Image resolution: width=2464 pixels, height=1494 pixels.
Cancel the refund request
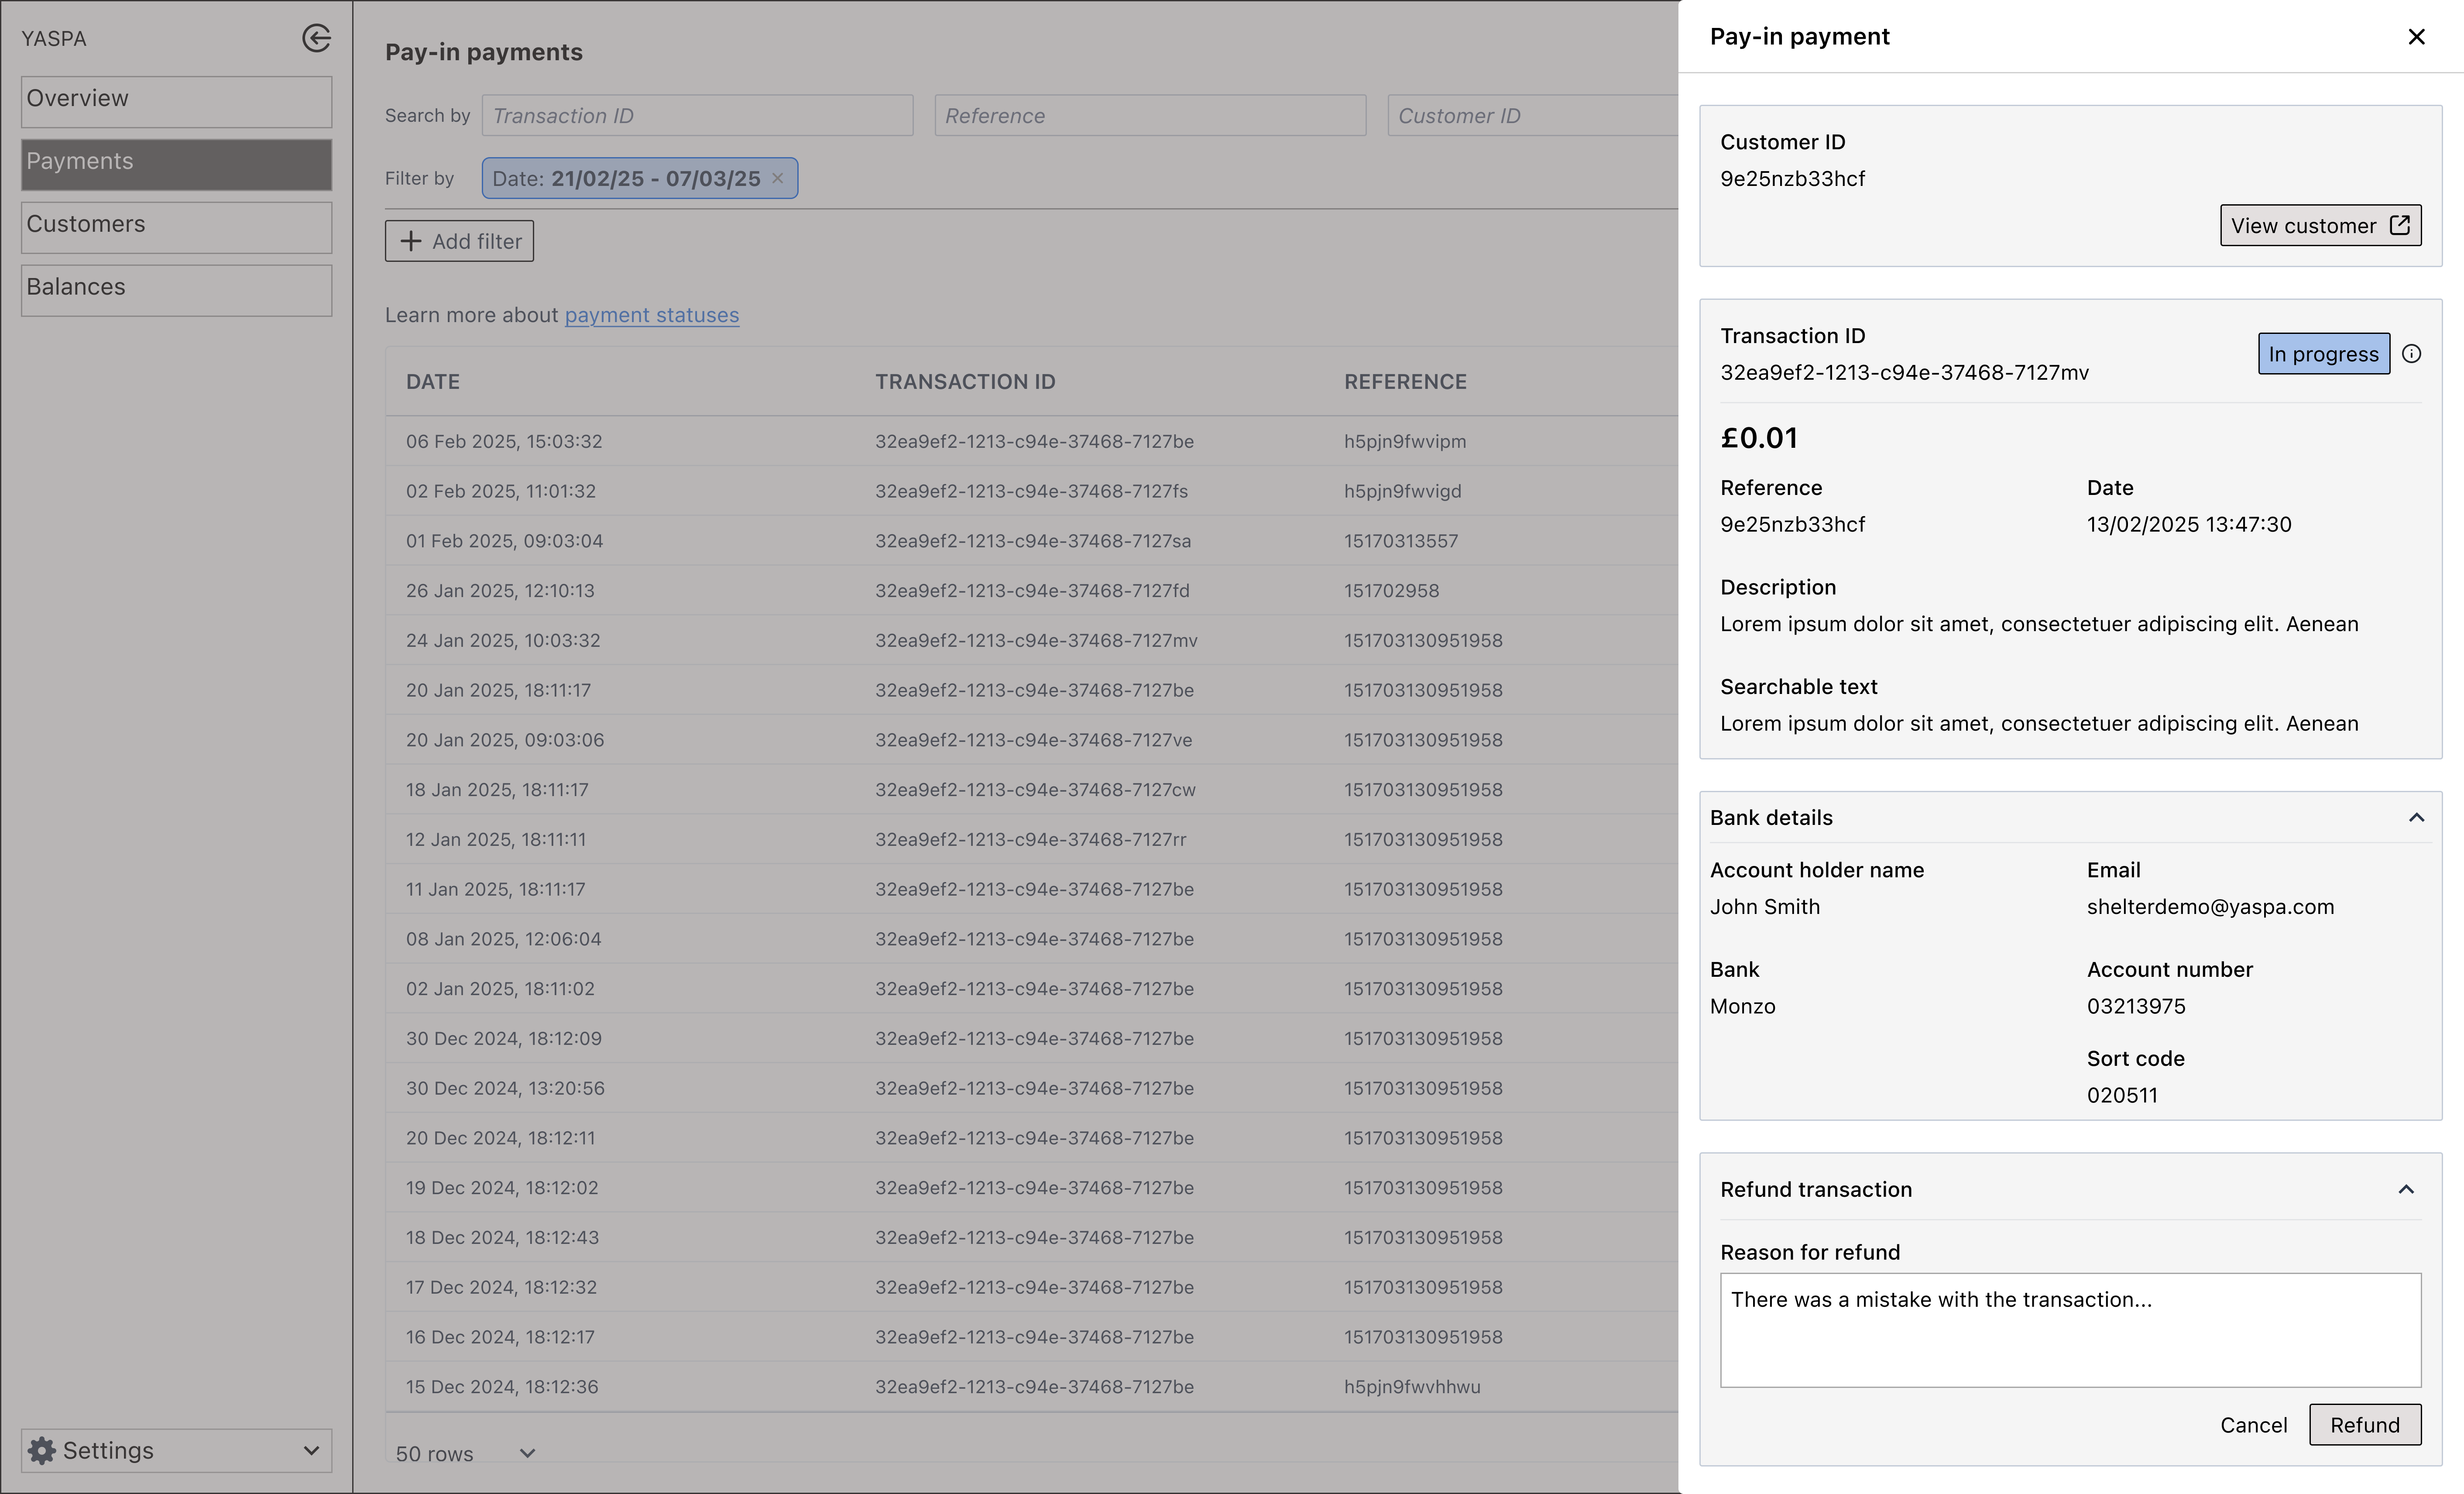tap(2253, 1425)
